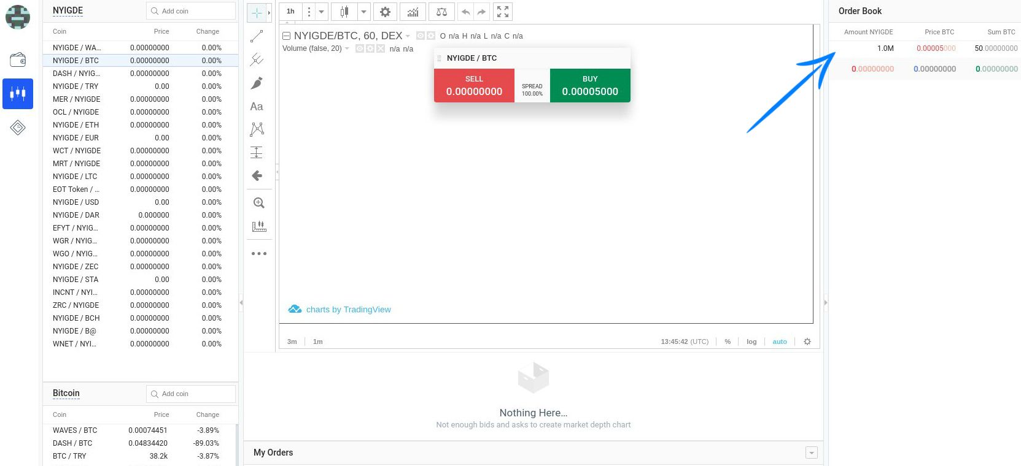Open the wallet section in sidebar
The width and height of the screenshot is (1021, 466).
click(18, 59)
